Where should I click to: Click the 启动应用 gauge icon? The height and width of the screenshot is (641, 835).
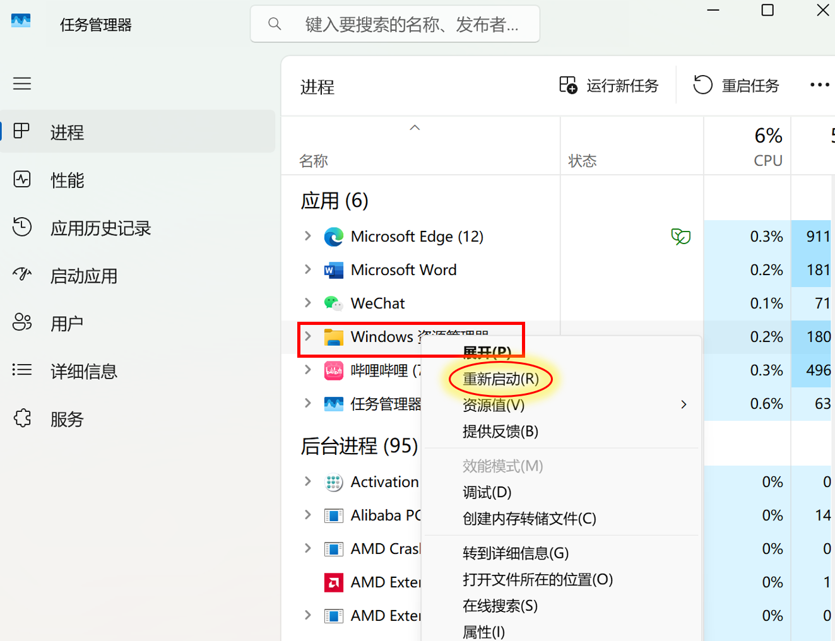pyautogui.click(x=22, y=274)
